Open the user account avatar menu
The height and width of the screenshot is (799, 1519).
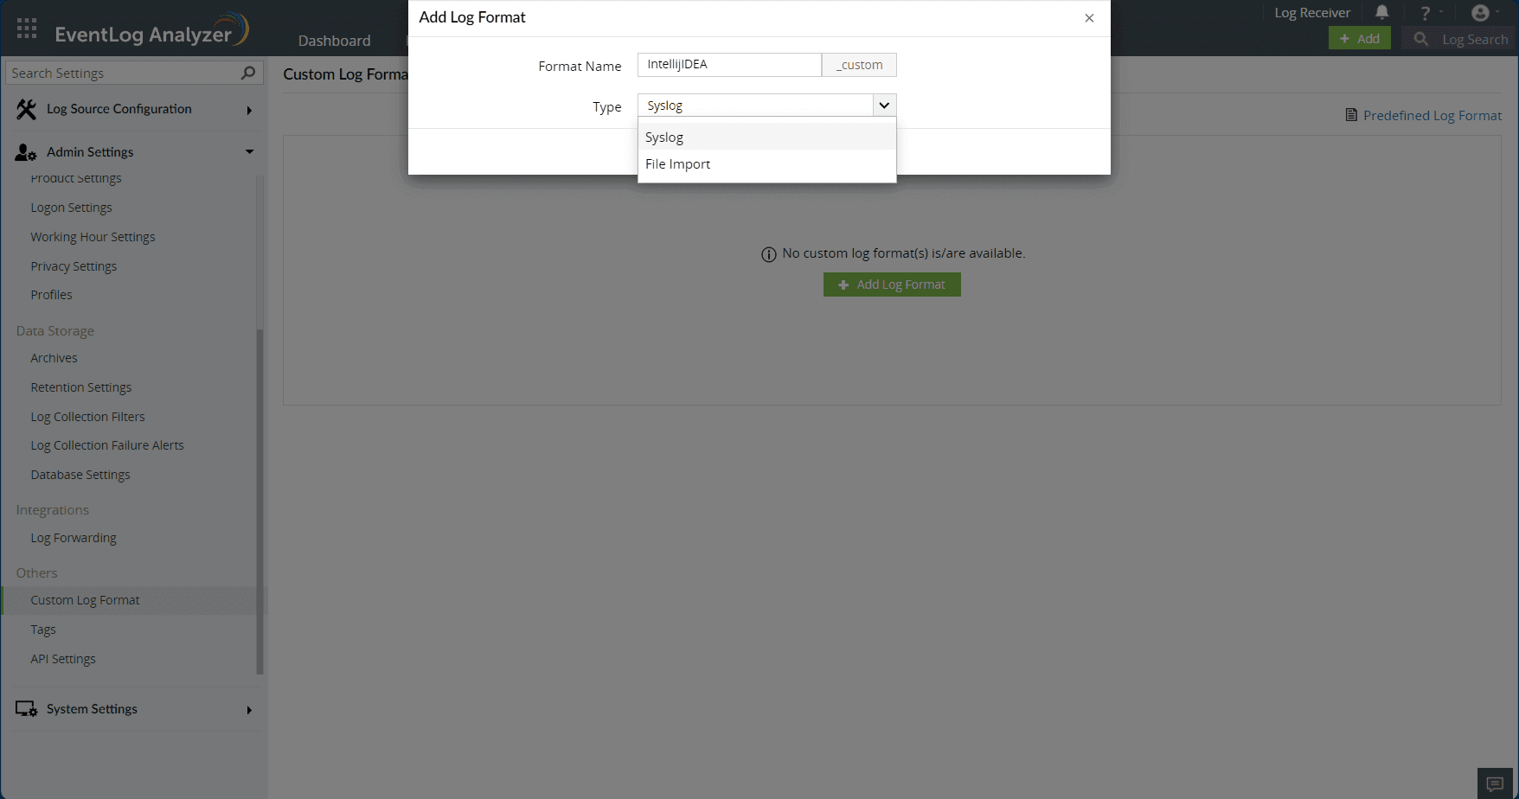coord(1480,12)
